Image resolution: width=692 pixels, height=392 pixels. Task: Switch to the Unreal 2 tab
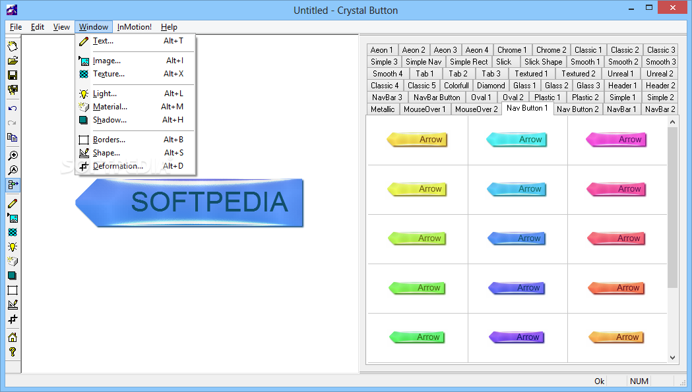click(x=660, y=74)
